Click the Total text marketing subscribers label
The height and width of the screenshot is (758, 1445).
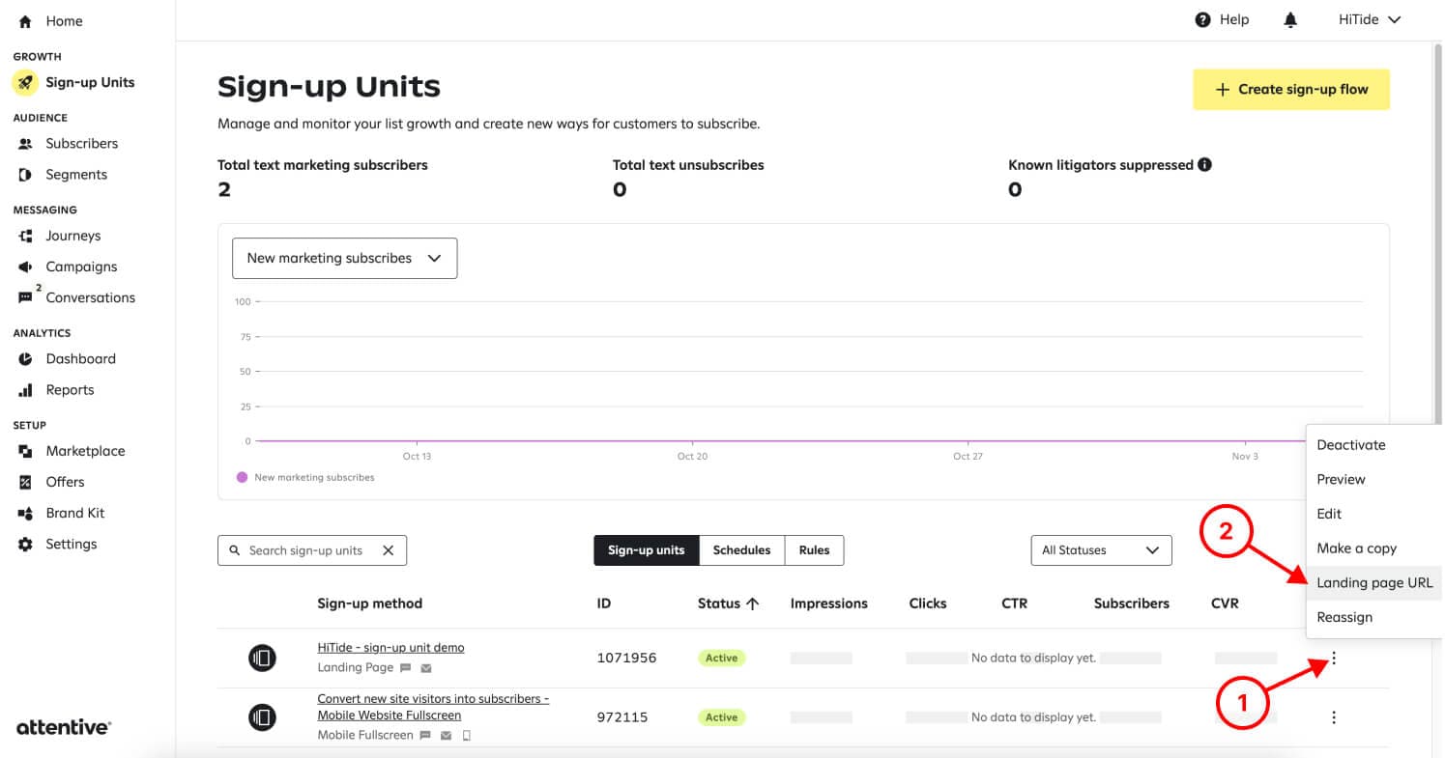[x=323, y=165]
